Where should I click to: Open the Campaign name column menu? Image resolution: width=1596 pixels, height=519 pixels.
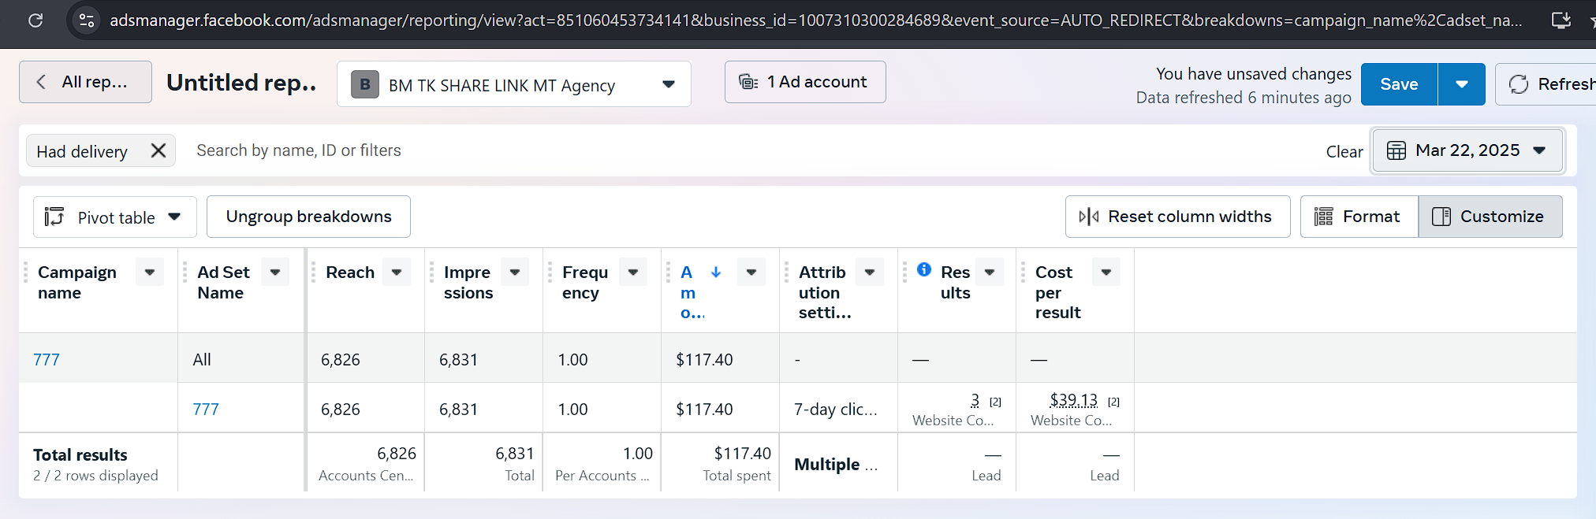click(x=149, y=272)
